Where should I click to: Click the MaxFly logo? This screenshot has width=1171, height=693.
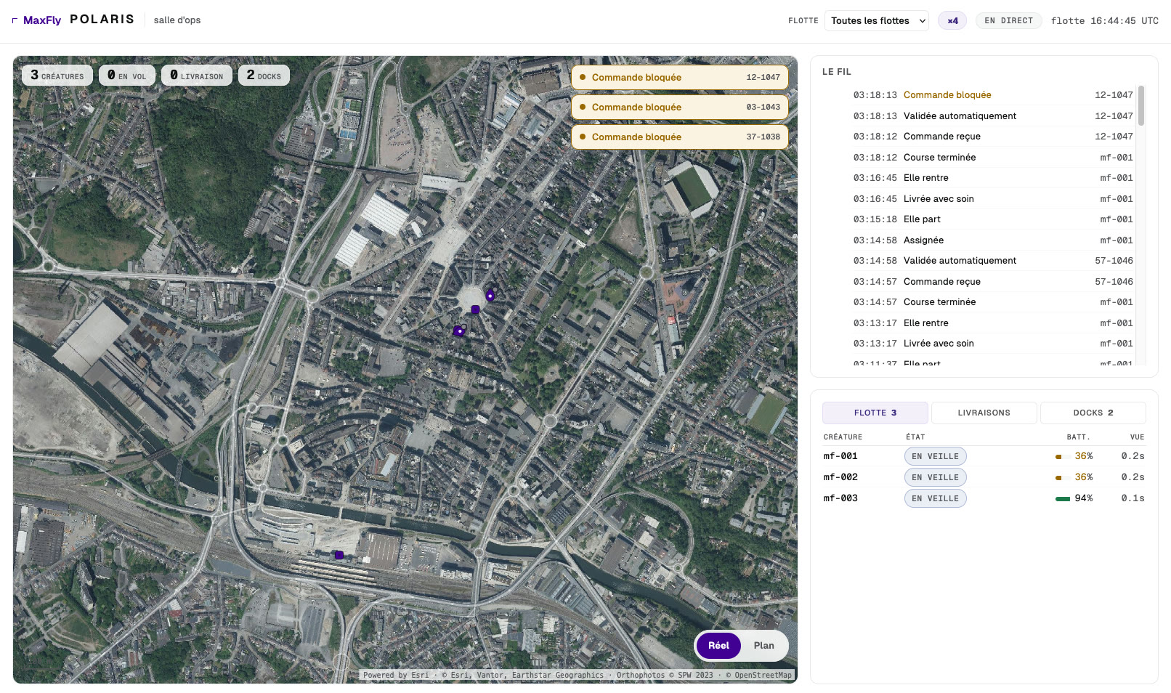[x=36, y=20]
